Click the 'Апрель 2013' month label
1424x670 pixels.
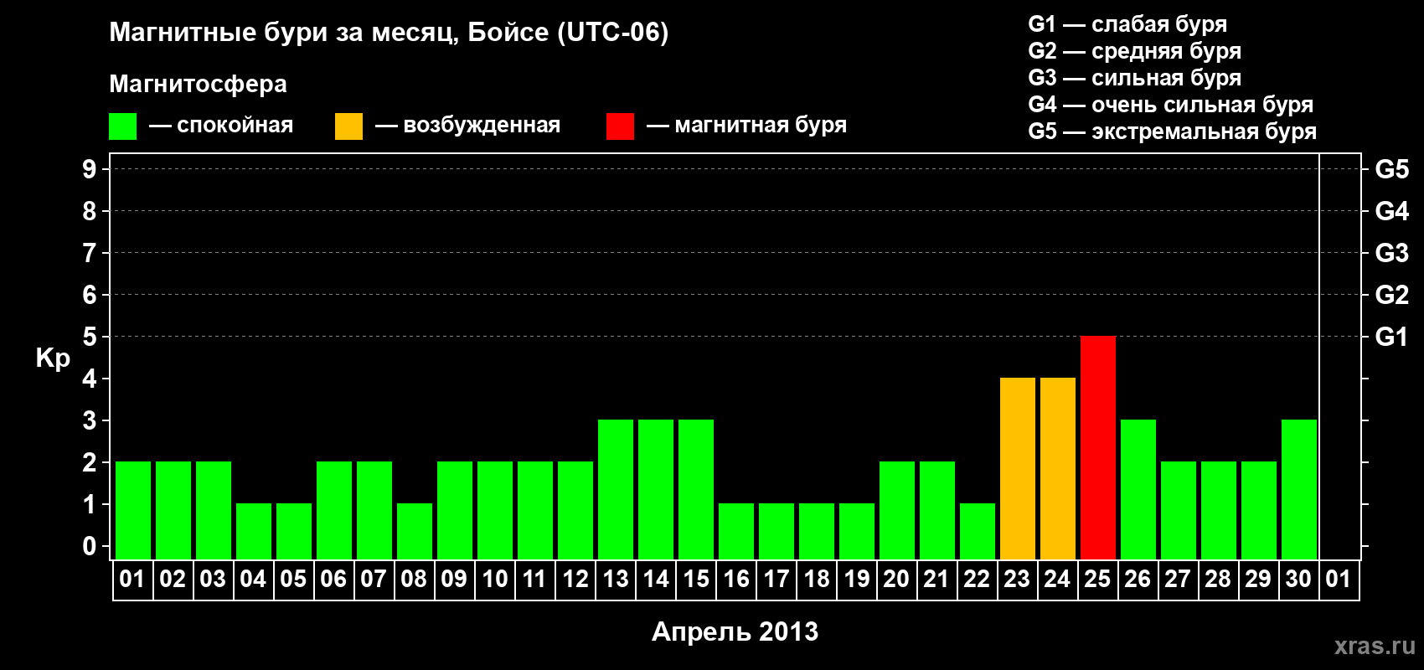point(735,631)
